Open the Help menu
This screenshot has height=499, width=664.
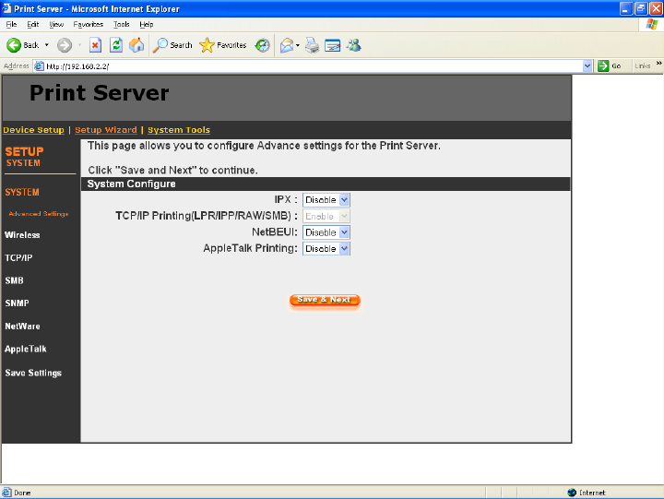tap(146, 24)
